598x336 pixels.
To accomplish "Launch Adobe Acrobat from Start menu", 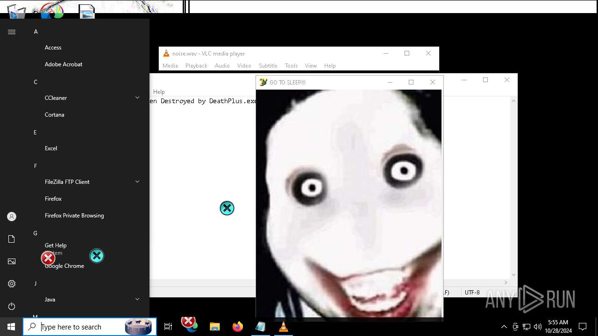I will click(x=64, y=64).
